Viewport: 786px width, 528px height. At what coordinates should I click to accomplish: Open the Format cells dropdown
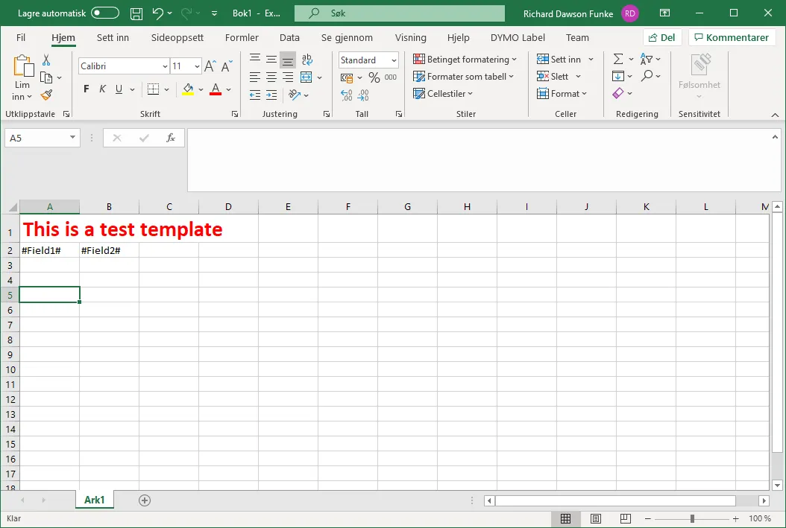coord(562,94)
